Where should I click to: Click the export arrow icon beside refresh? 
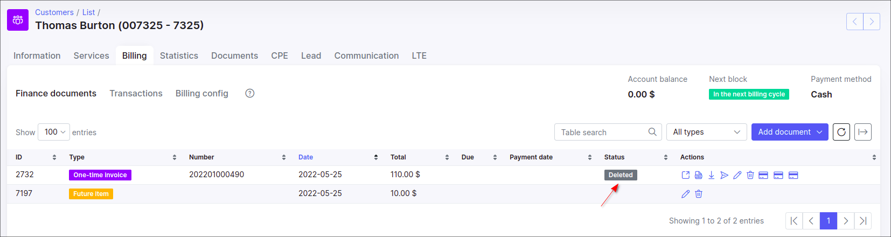(862, 132)
